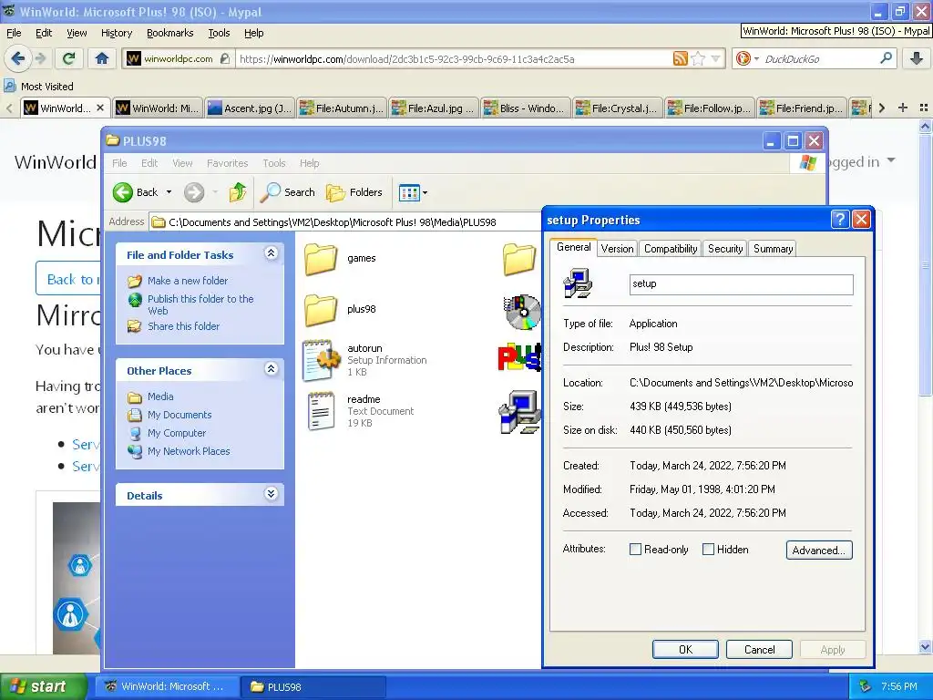The width and height of the screenshot is (933, 700).
Task: Select the colorful PLUS icon file
Action: pos(518,357)
